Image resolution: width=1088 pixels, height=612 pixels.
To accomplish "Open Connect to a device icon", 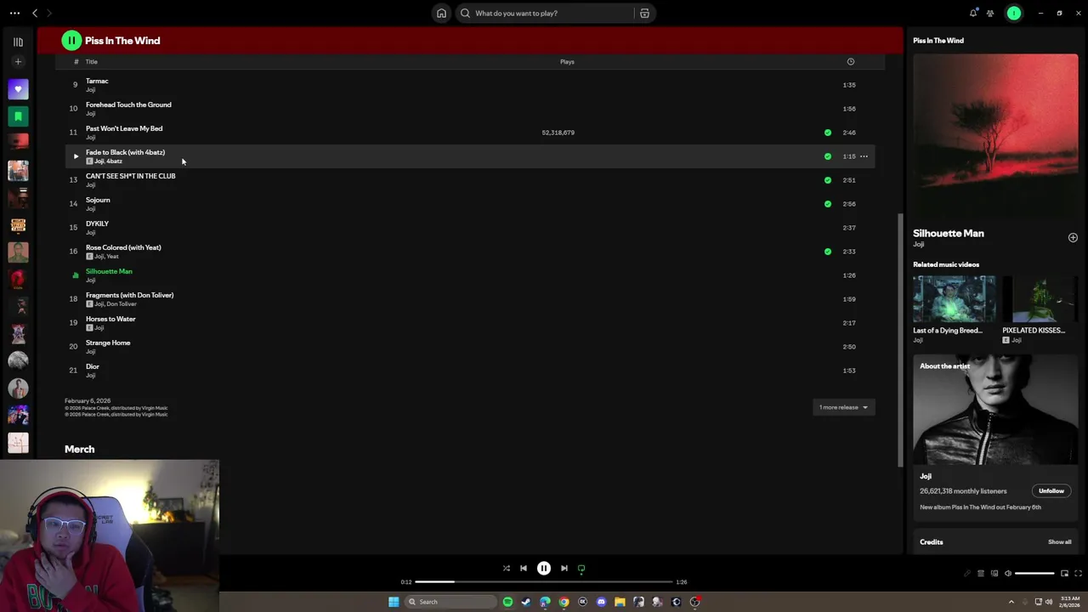I will coord(994,574).
